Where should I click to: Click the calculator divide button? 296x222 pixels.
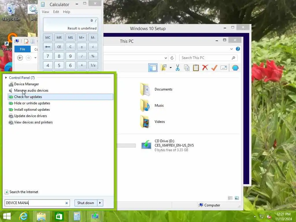click(82, 56)
